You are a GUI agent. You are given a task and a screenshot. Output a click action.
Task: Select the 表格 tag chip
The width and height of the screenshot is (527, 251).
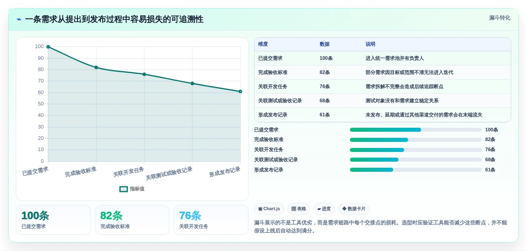tap(299, 209)
